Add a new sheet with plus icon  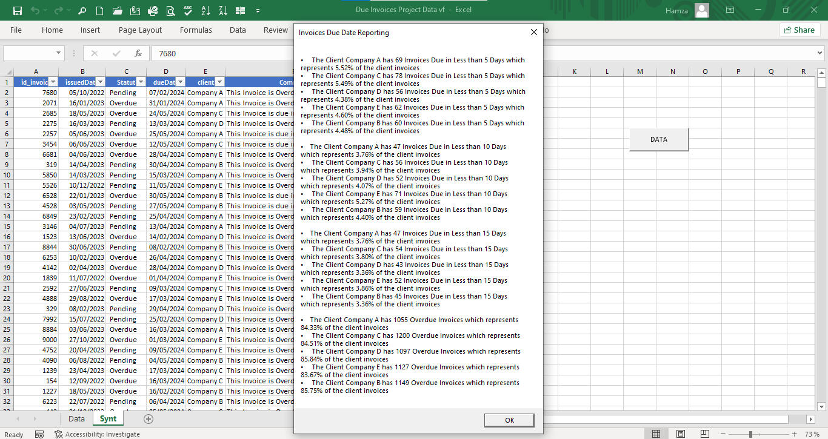149,418
